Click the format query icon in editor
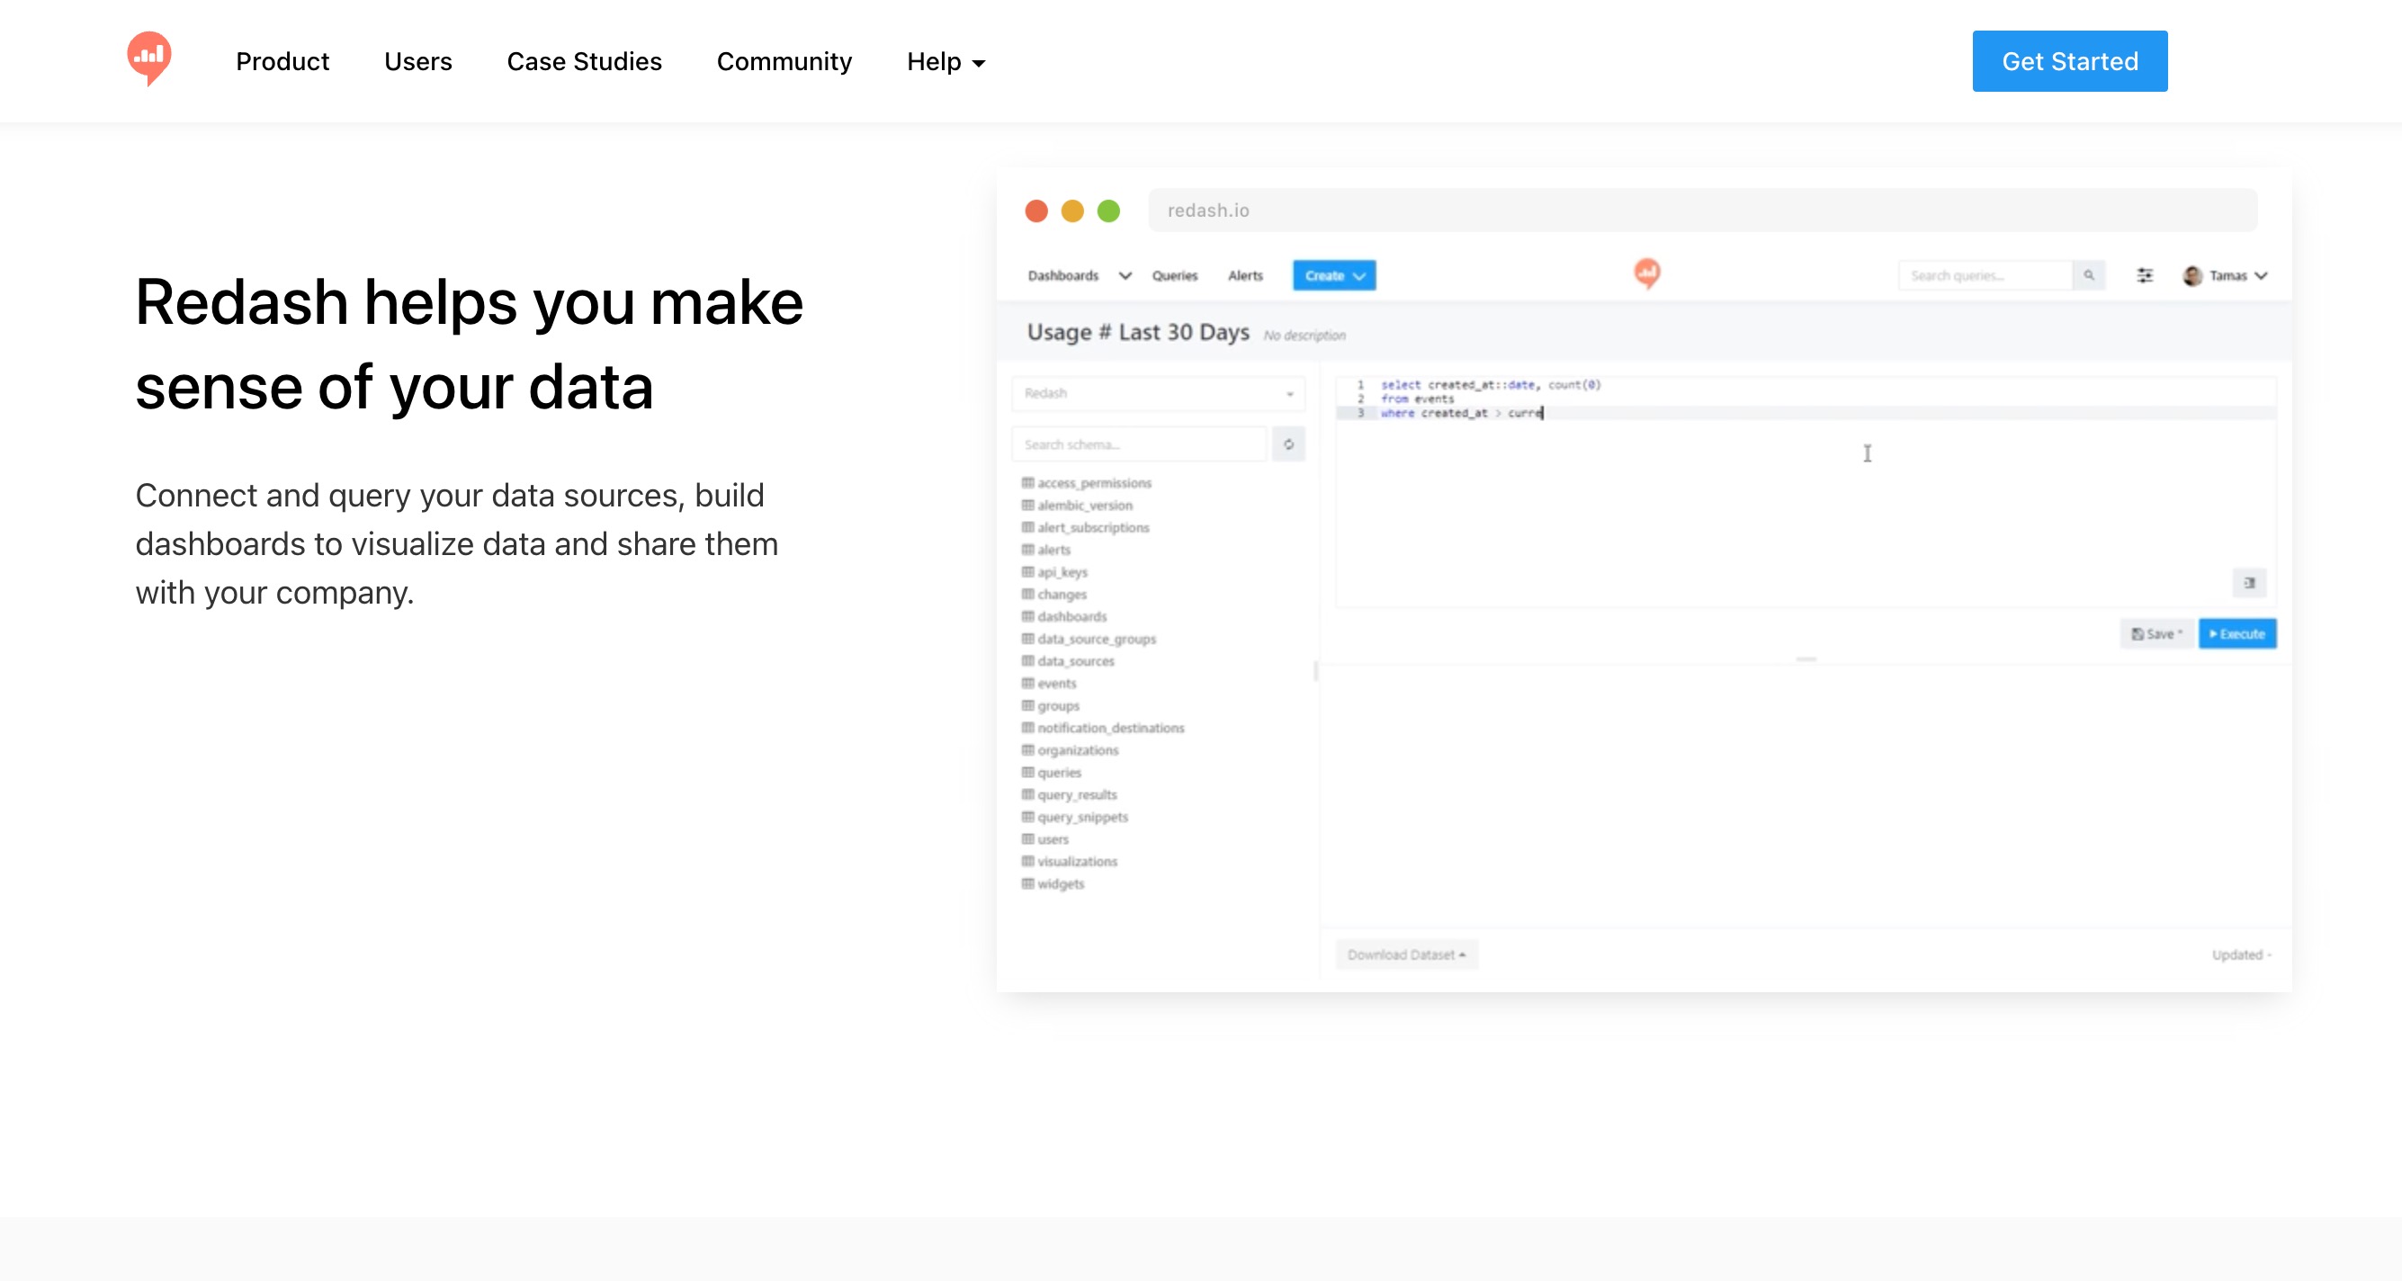This screenshot has width=2402, height=1281. click(x=2249, y=583)
